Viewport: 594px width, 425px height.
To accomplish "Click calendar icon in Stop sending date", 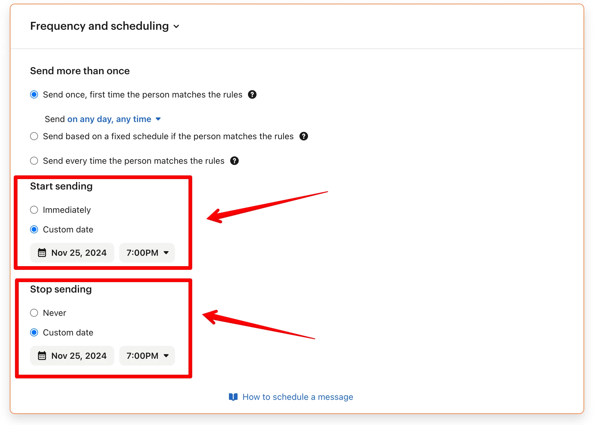I will click(x=42, y=356).
